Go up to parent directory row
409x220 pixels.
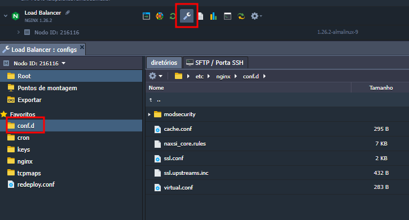pos(278,100)
